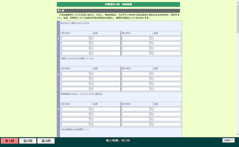Open question 1 second-row 貸方科目 dropdown
239x147 pixels.
[137, 43]
